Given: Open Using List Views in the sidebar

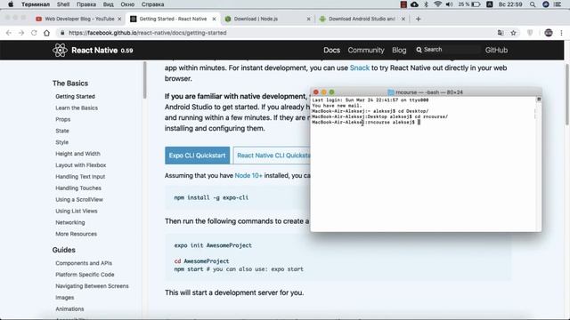Looking at the screenshot, I should (77, 211).
